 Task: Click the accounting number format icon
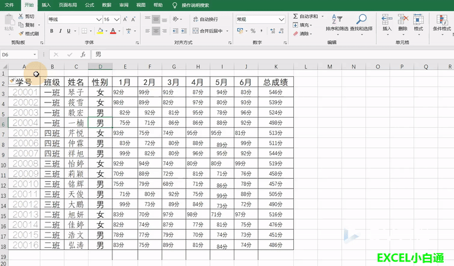coord(239,31)
